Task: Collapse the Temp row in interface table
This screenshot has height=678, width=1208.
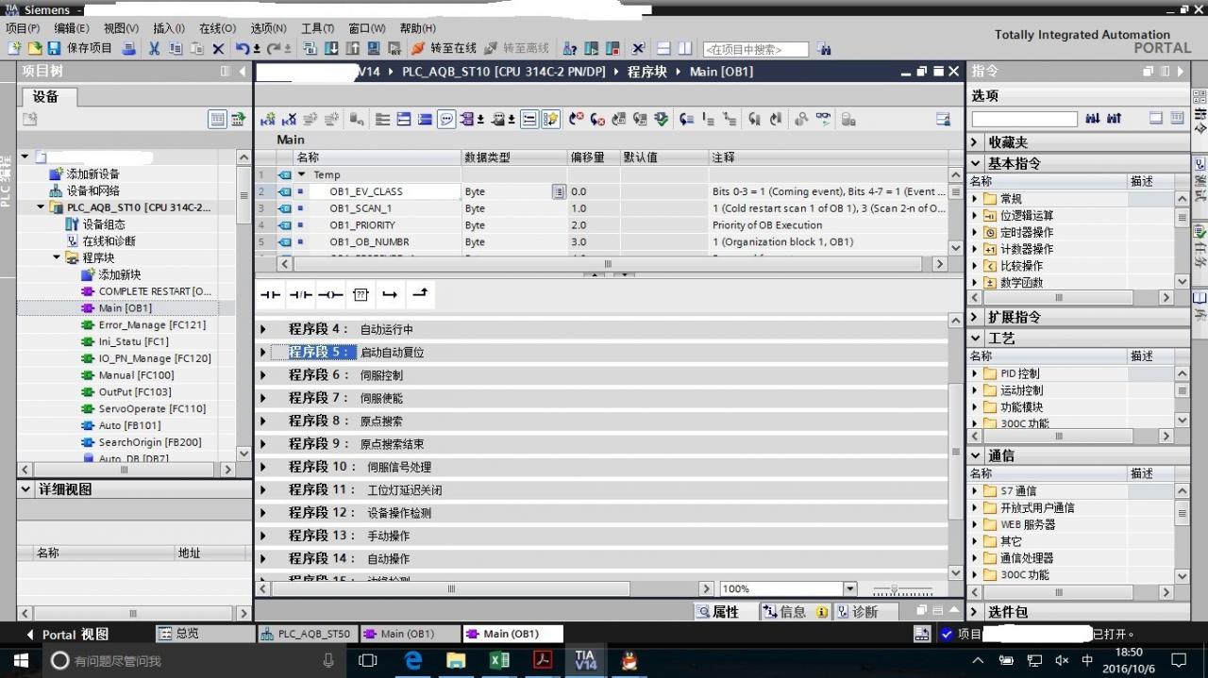Action: [x=302, y=174]
